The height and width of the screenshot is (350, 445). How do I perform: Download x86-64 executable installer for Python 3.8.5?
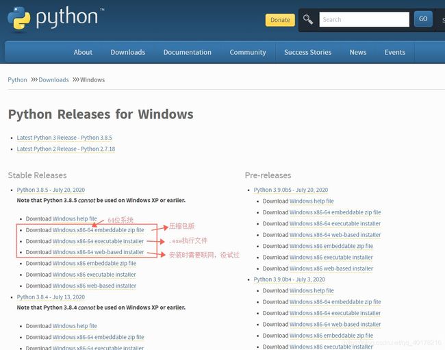[x=98, y=241]
